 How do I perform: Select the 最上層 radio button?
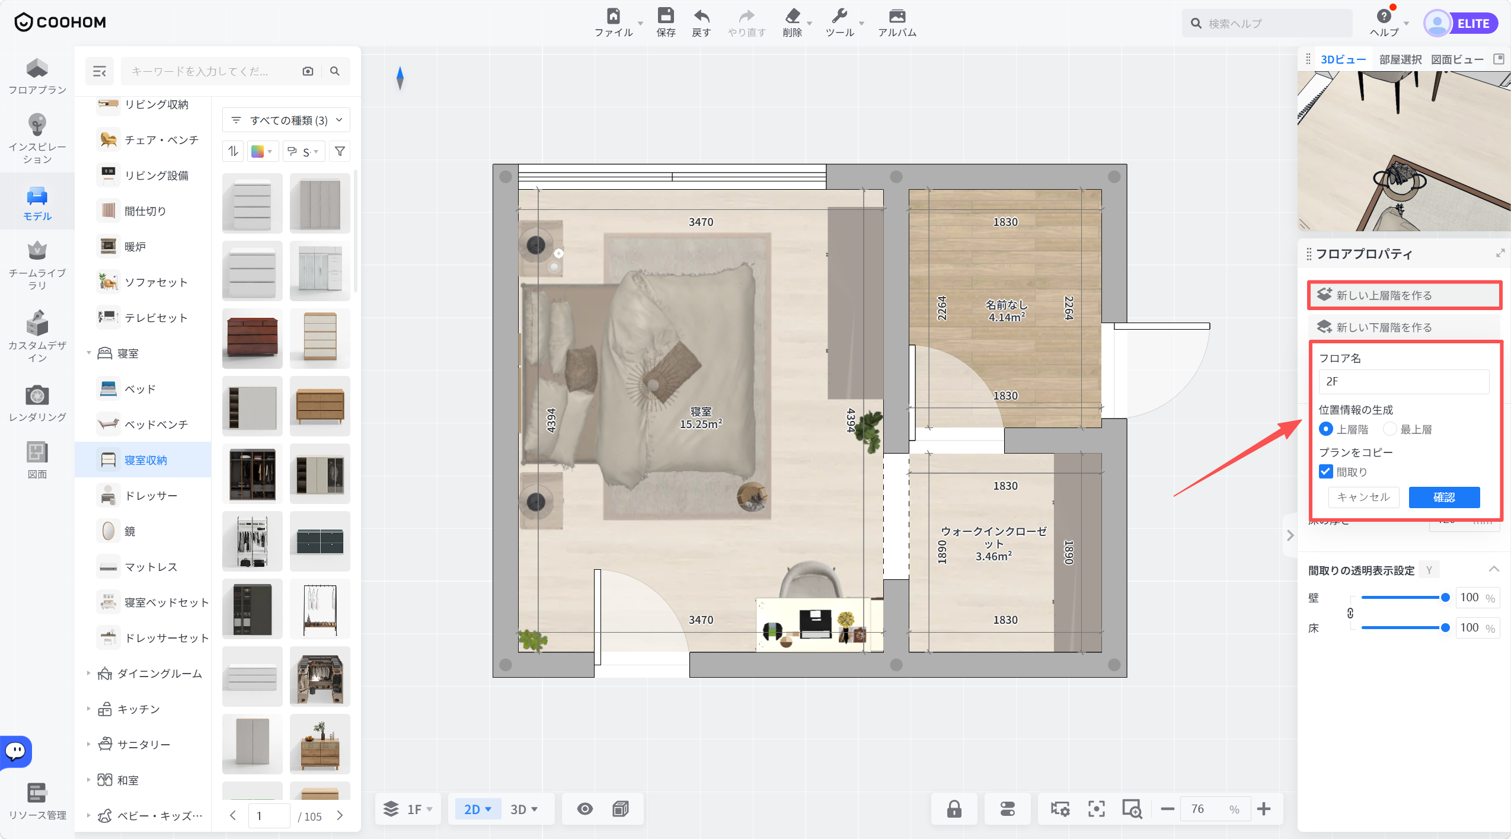pos(1390,429)
